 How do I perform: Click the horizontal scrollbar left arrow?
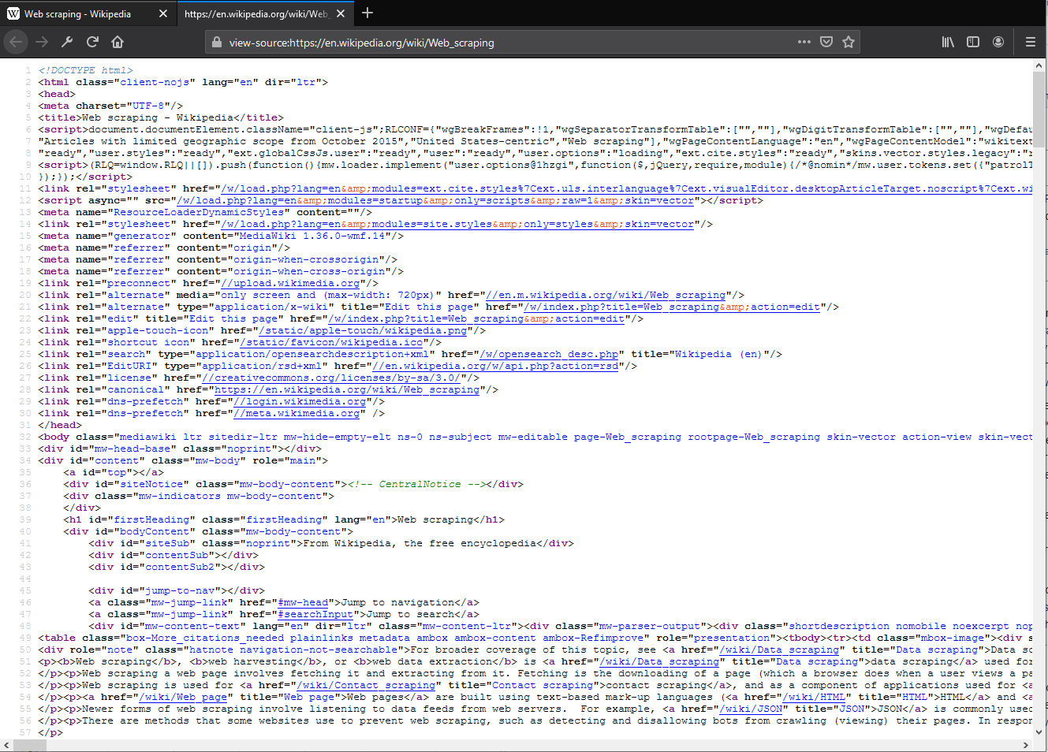(x=7, y=745)
